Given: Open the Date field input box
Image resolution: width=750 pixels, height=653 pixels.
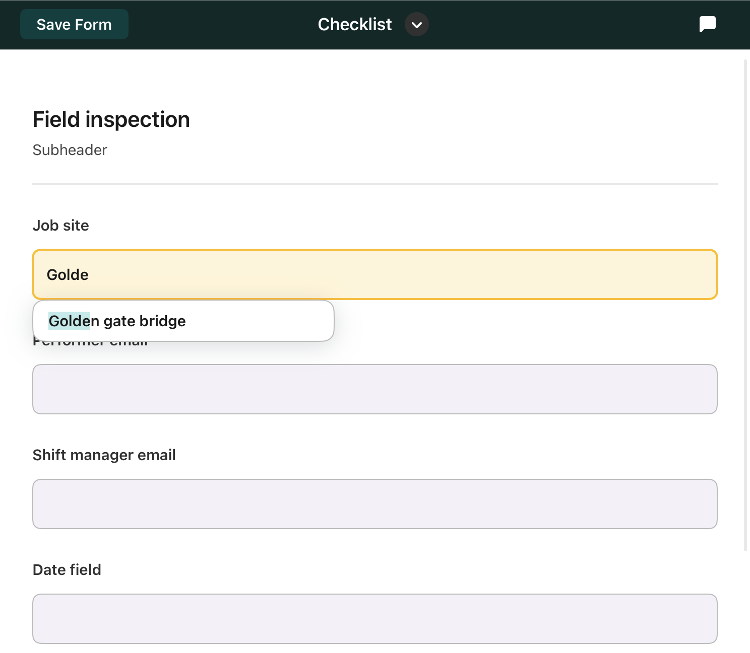Looking at the screenshot, I should [374, 619].
